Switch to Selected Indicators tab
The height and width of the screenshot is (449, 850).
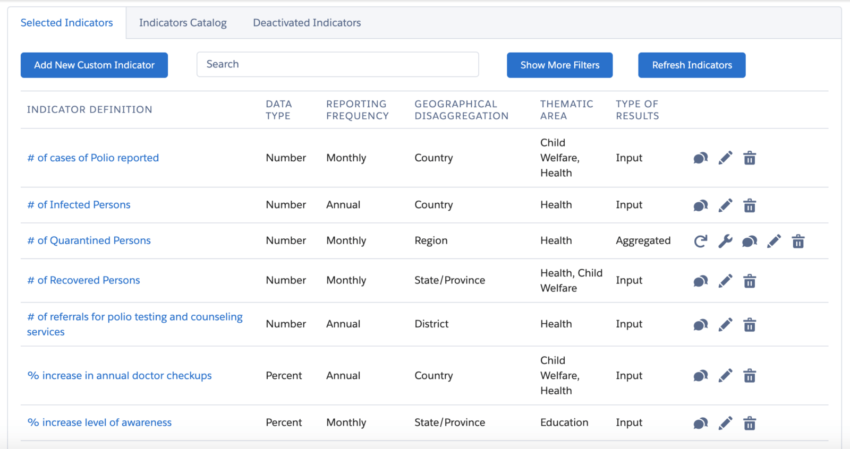[67, 23]
